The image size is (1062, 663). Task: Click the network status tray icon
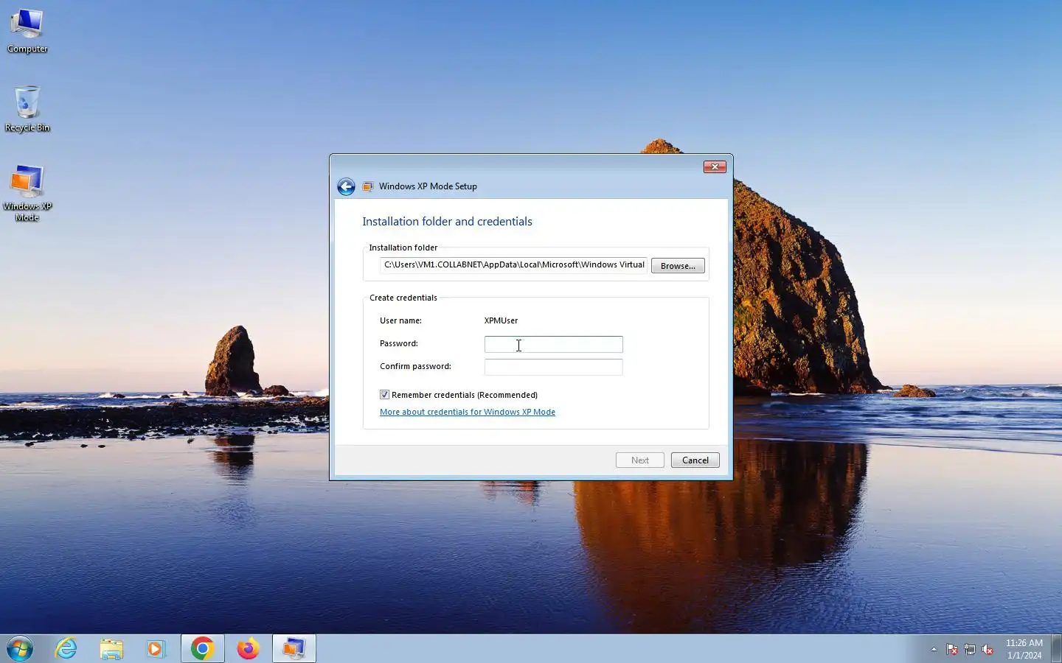point(970,650)
